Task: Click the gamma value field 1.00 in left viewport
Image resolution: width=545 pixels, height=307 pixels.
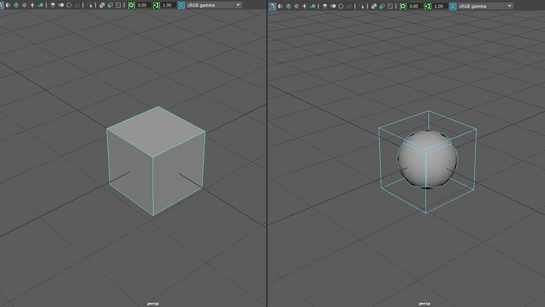Action: [167, 5]
